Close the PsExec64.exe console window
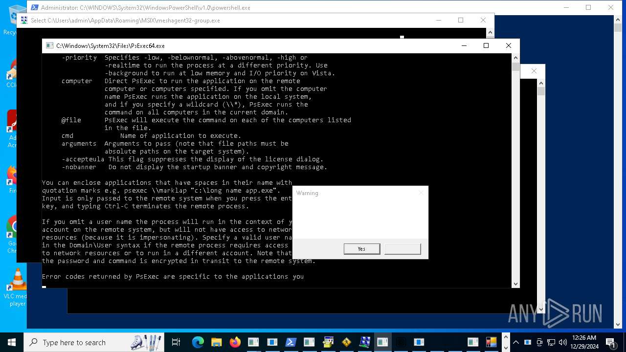Image resolution: width=626 pixels, height=352 pixels. tap(509, 45)
